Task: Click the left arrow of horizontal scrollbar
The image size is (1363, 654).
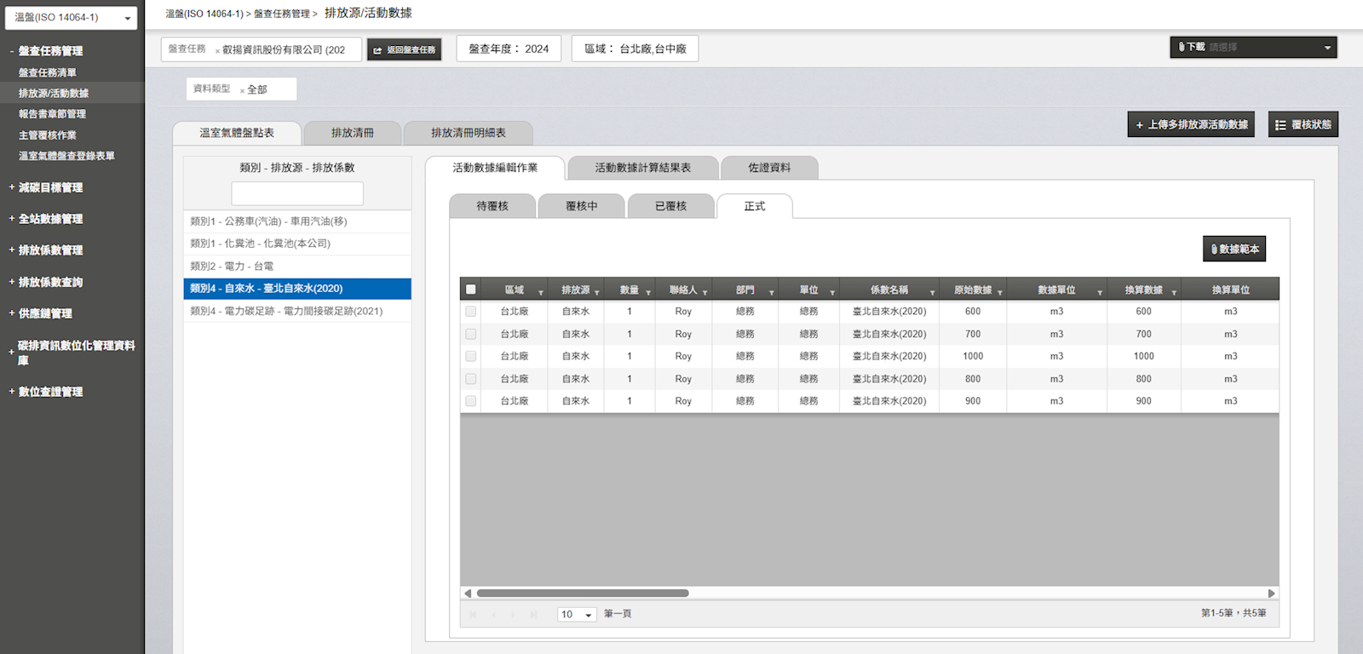Action: pos(468,594)
